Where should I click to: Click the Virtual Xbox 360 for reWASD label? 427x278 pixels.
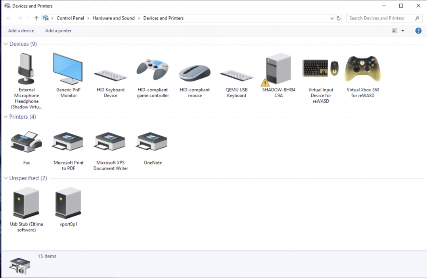pos(363,93)
